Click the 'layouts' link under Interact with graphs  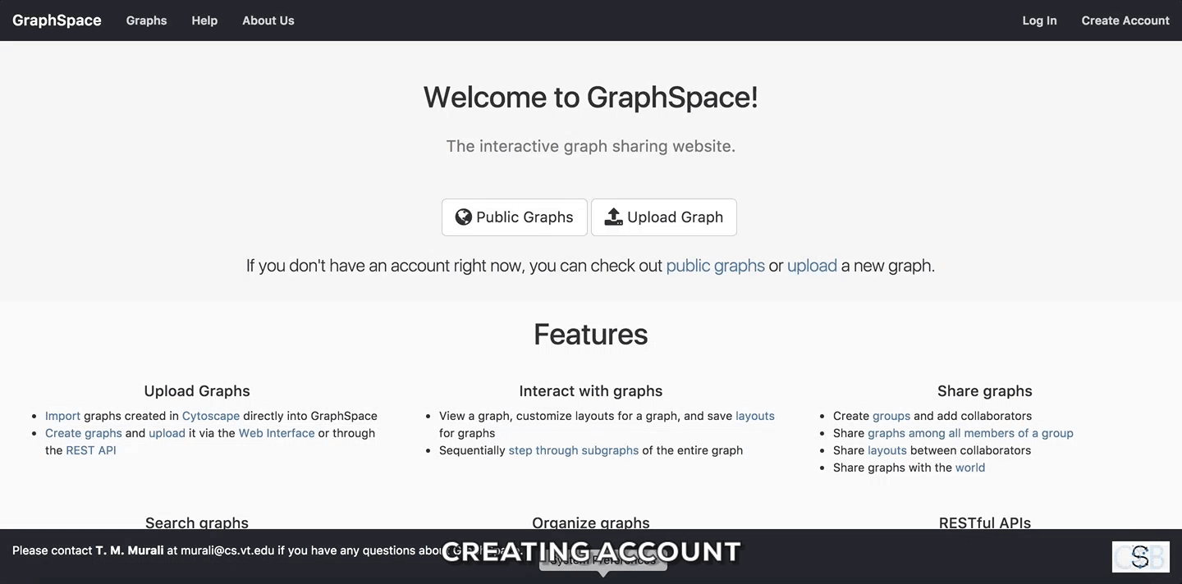click(755, 416)
